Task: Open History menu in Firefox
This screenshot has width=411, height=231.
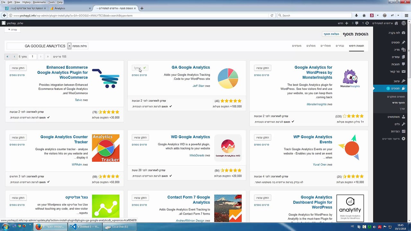Action: [x=26, y=2]
